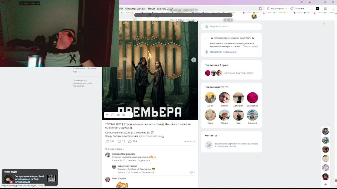Open subscriber Алексей's avatar

(252, 115)
